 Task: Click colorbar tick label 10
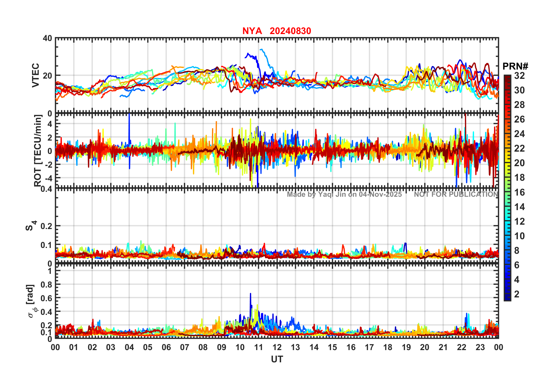520,236
